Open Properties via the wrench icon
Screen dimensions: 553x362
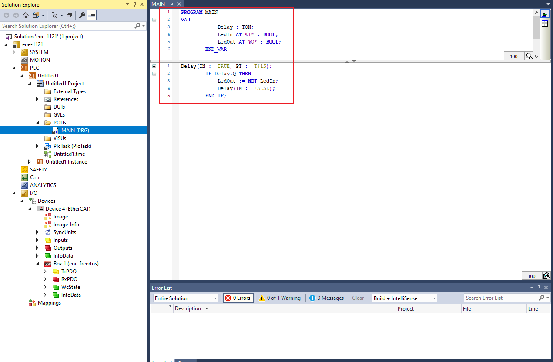[x=82, y=15]
